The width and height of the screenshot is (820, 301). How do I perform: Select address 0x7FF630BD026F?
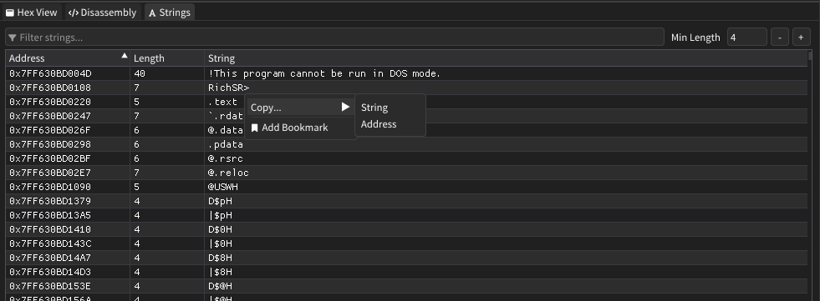(50, 130)
